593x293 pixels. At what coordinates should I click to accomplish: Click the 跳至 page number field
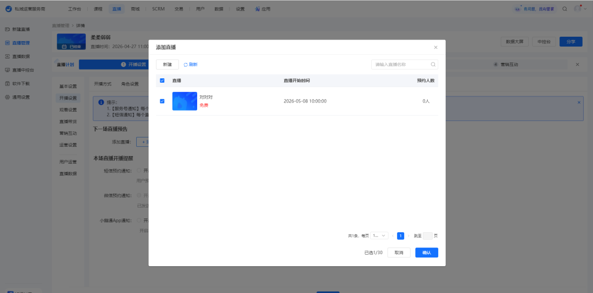(427, 235)
